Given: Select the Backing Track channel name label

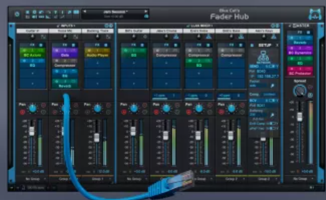Looking at the screenshot, I should pyautogui.click(x=98, y=31).
